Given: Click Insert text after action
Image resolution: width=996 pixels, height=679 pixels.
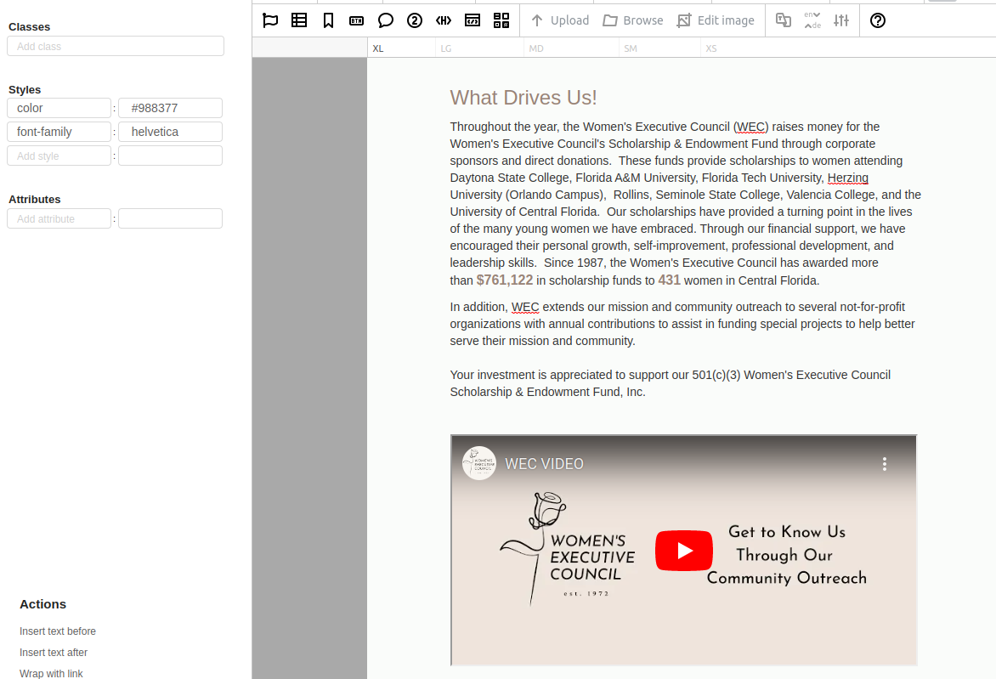Looking at the screenshot, I should pyautogui.click(x=54, y=653).
